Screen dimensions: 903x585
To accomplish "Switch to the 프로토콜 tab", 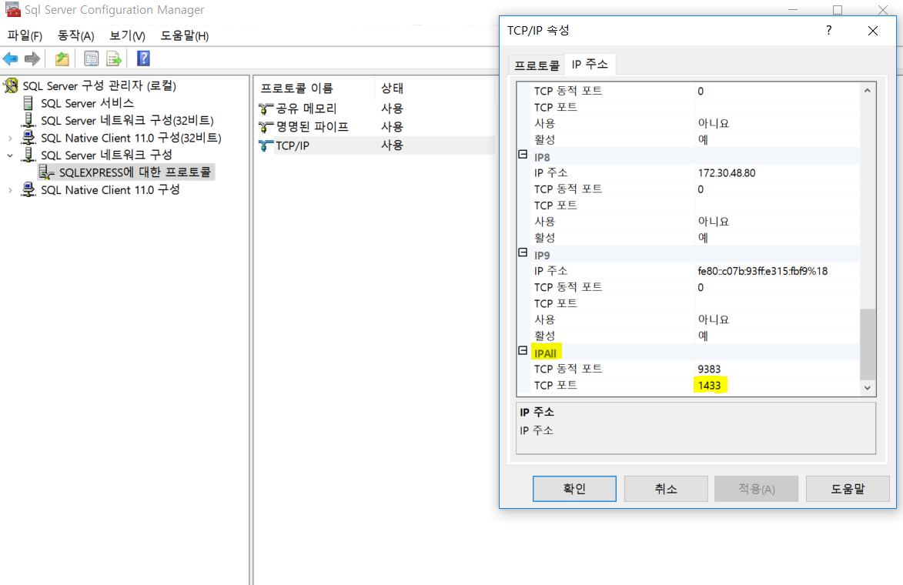I will point(536,65).
